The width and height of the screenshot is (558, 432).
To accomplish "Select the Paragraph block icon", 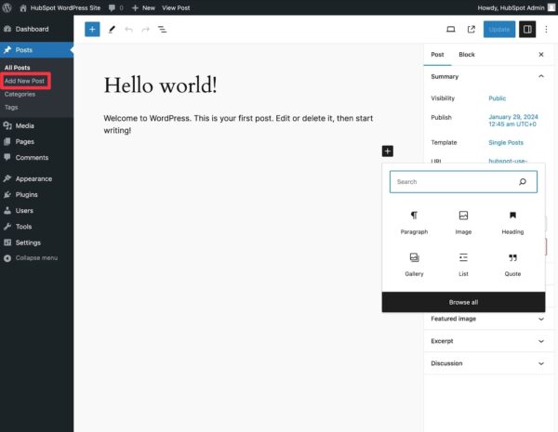I will pyautogui.click(x=414, y=216).
